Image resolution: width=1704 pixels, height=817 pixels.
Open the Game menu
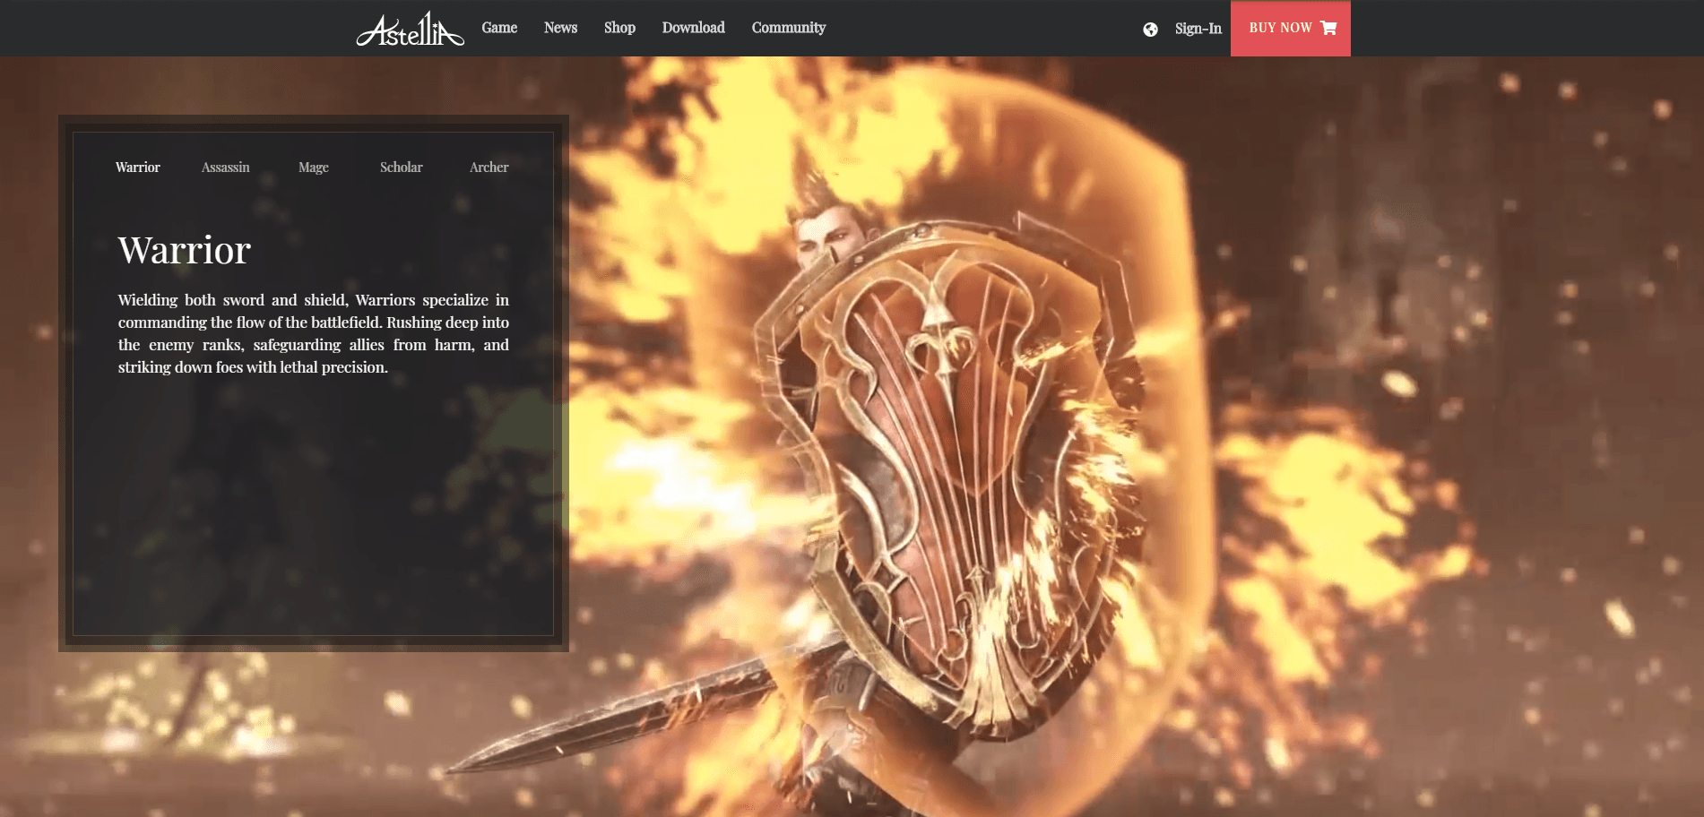click(x=499, y=28)
